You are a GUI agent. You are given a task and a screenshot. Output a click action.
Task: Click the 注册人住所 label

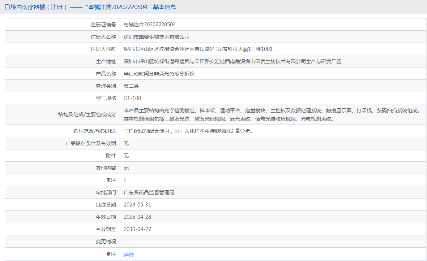pyautogui.click(x=103, y=49)
